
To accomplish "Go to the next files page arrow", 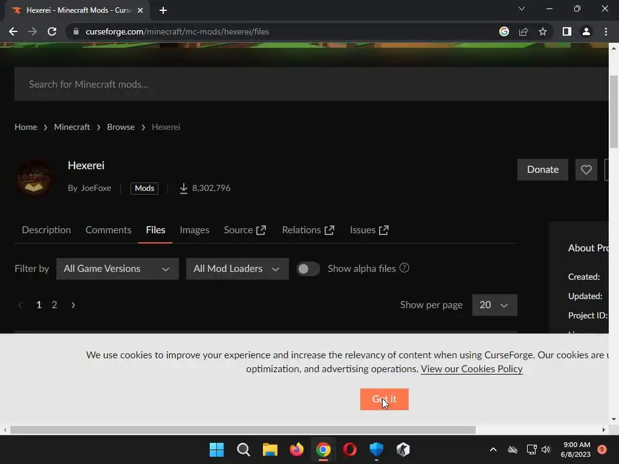I will [x=73, y=305].
